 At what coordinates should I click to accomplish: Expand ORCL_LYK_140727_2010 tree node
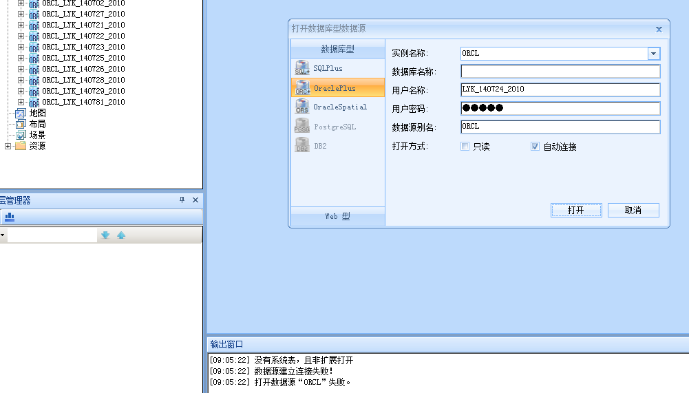(x=21, y=14)
